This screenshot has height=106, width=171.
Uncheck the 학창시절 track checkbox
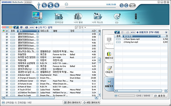click(x=7, y=60)
